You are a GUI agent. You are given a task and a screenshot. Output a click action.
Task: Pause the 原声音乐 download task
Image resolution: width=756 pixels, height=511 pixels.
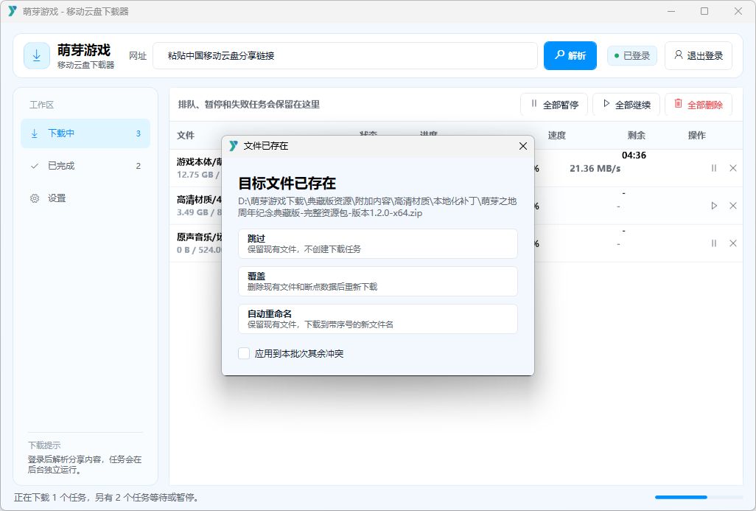coord(714,243)
